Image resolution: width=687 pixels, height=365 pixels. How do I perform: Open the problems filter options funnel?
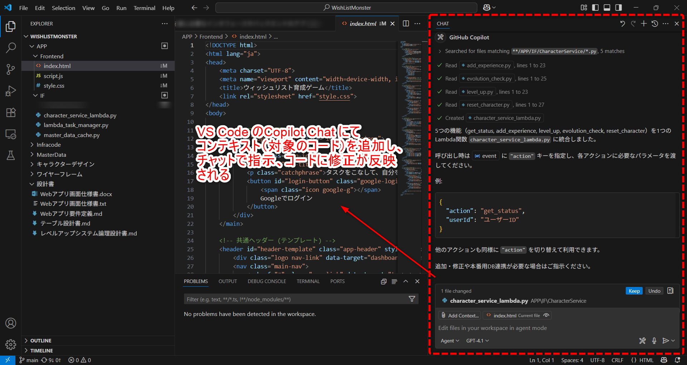point(412,299)
